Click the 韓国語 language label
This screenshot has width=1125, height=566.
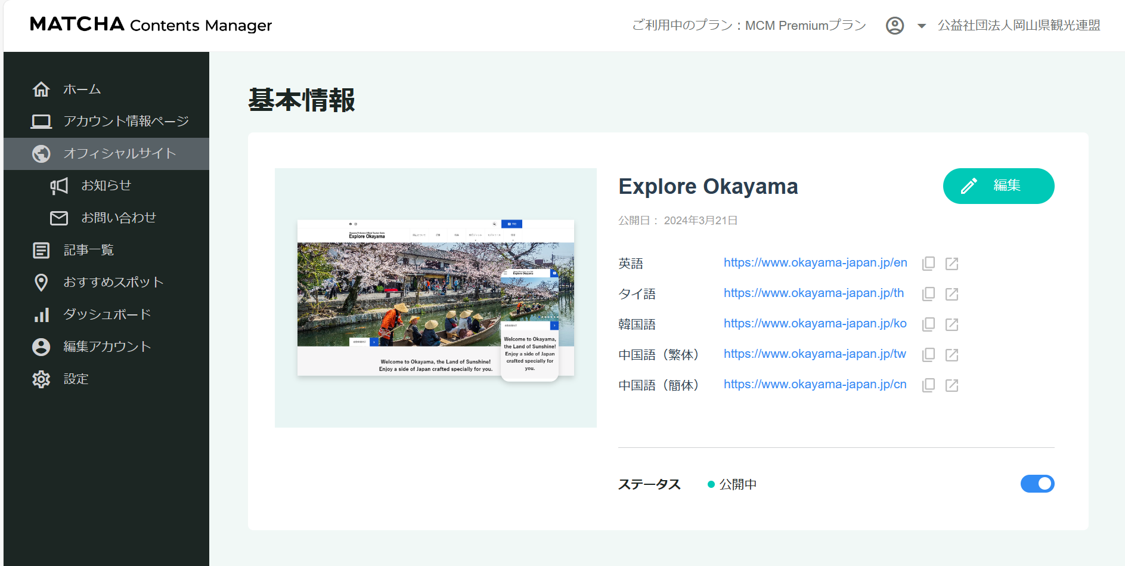(x=637, y=324)
